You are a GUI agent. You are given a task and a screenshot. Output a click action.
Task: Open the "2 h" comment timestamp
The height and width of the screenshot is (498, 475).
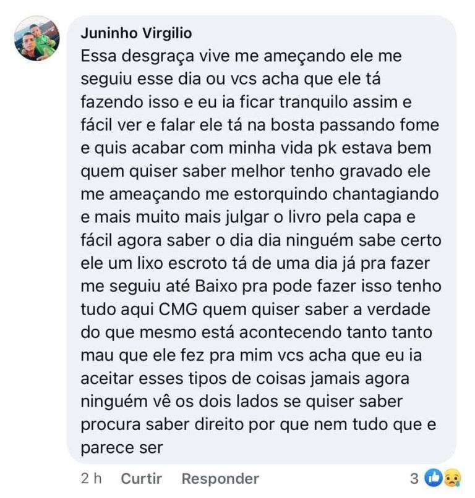point(90,478)
